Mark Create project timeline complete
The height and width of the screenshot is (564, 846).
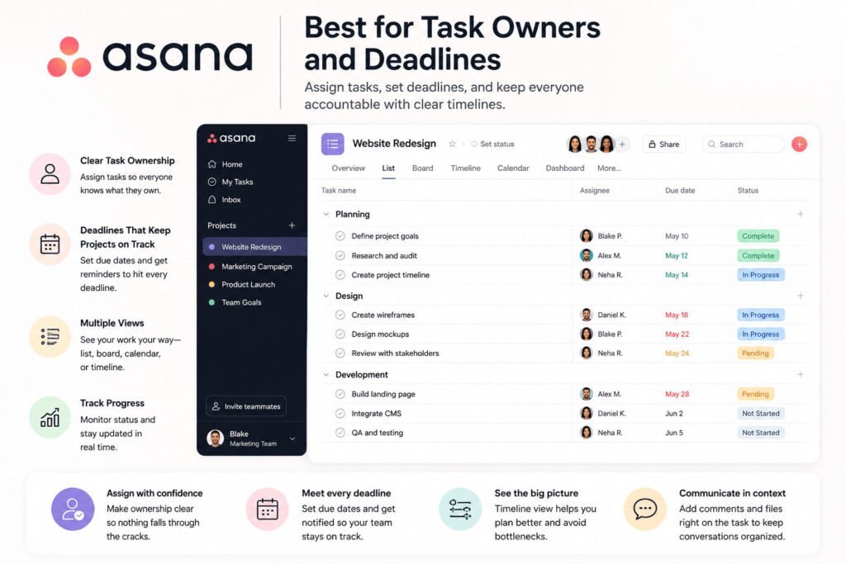coord(340,274)
